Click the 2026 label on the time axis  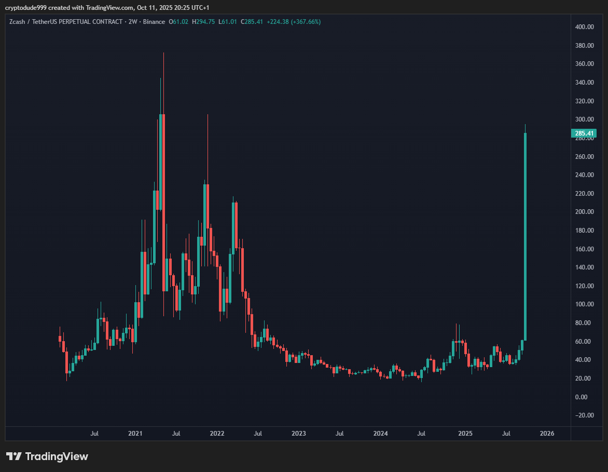[x=547, y=434]
